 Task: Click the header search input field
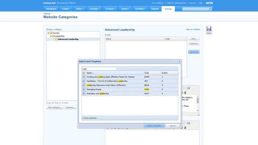coord(195,9)
